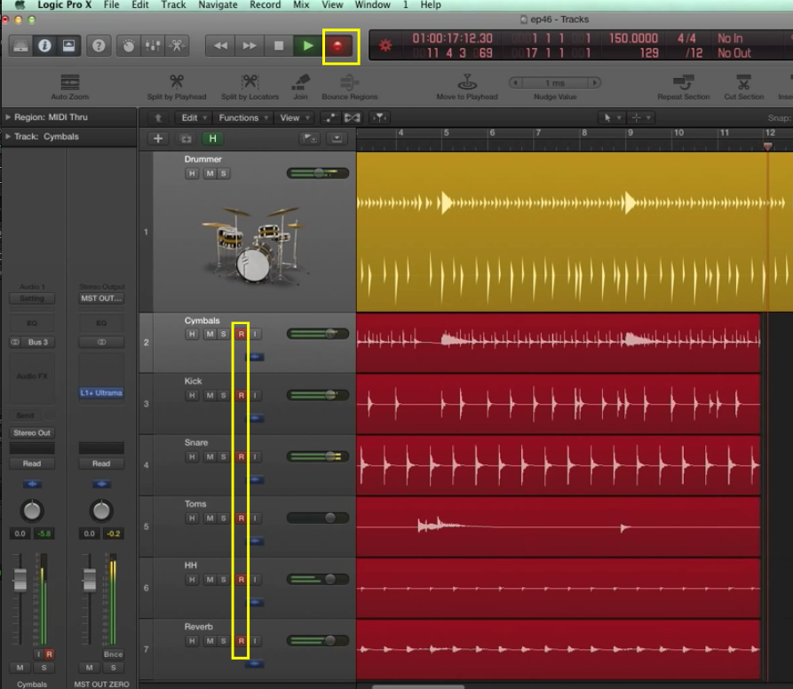Decrease Nudge Value with left arrow
Viewport: 793px width, 689px height.
[x=515, y=83]
